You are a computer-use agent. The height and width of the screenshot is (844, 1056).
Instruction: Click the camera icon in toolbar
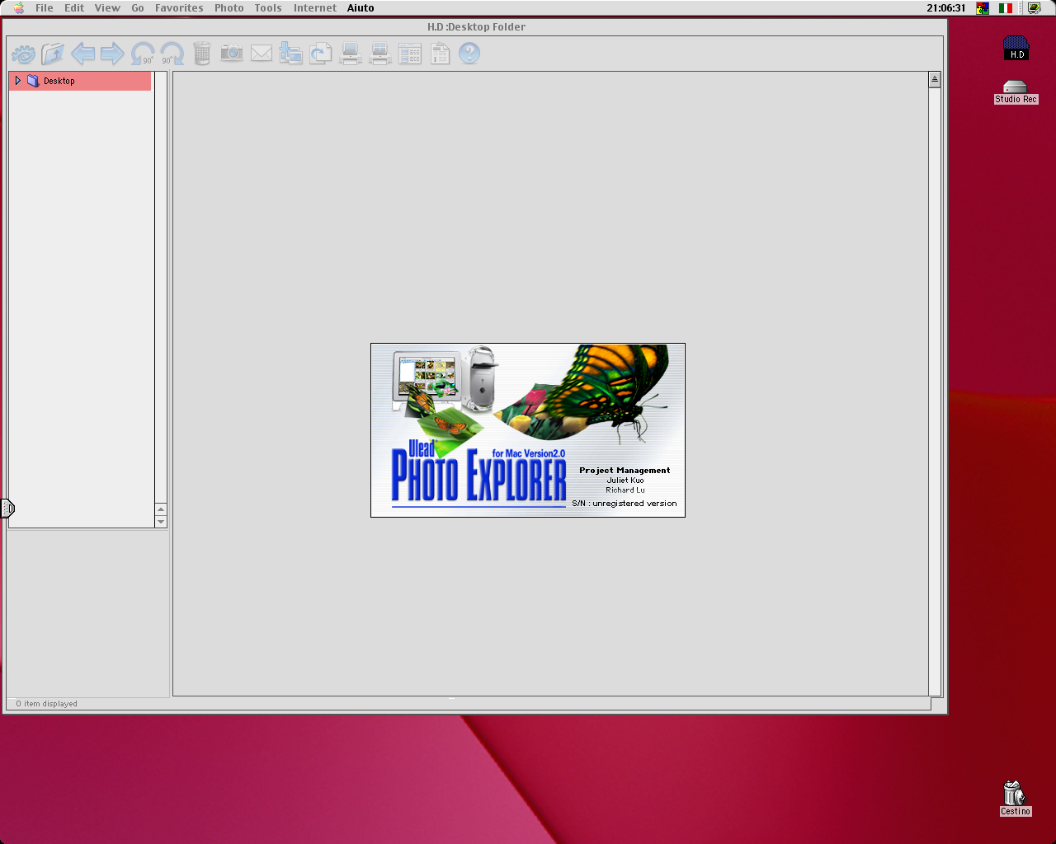click(232, 54)
